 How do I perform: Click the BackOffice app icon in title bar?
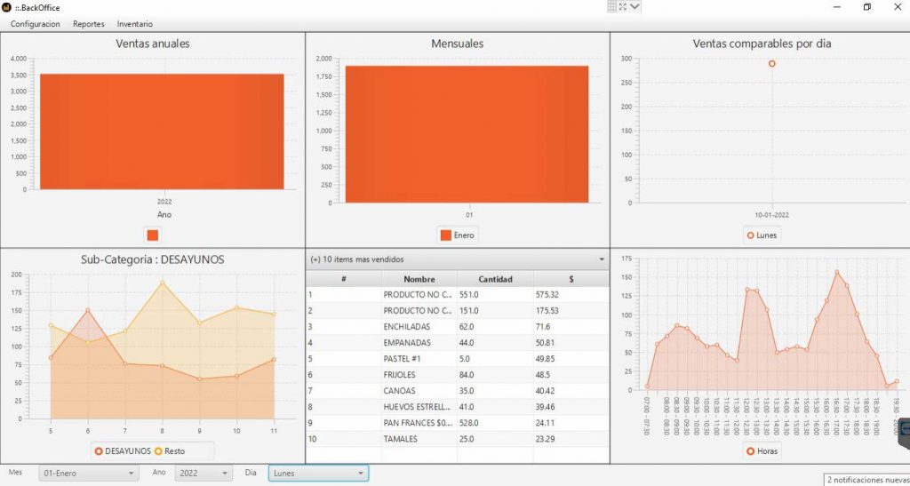pyautogui.click(x=7, y=7)
